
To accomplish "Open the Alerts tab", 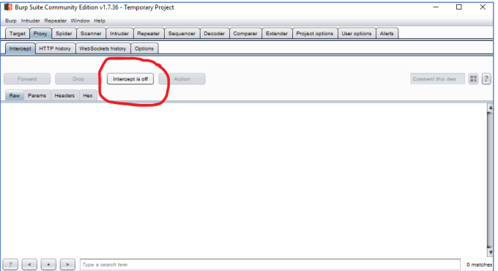I will pyautogui.click(x=387, y=34).
